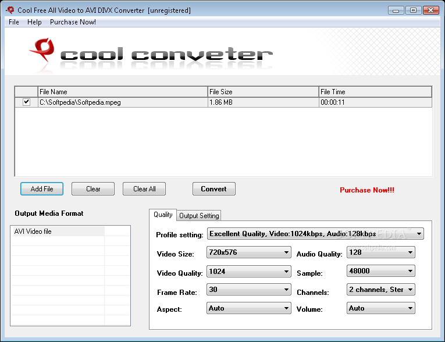Viewport: 445px width, 342px height.
Task: Open the Purchase Now! menu item
Action: (x=73, y=22)
